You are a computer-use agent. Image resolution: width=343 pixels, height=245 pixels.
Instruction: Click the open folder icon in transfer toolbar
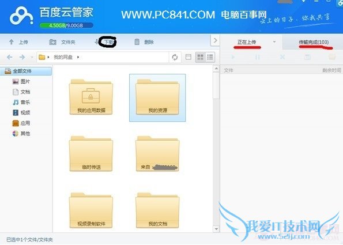(332, 57)
